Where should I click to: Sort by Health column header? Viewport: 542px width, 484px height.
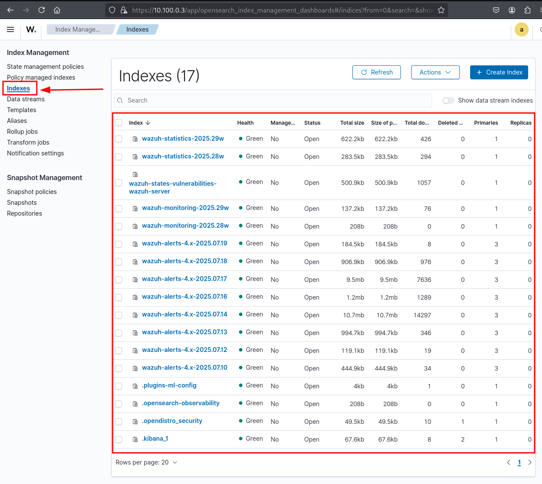(x=245, y=123)
